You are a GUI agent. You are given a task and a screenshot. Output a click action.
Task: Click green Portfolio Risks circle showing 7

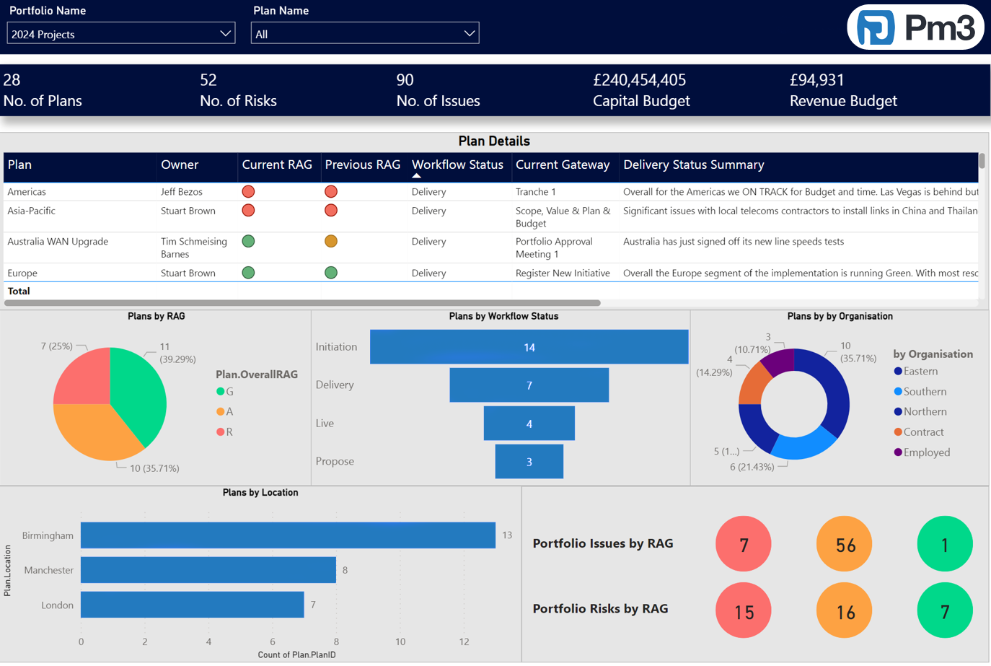(x=945, y=610)
